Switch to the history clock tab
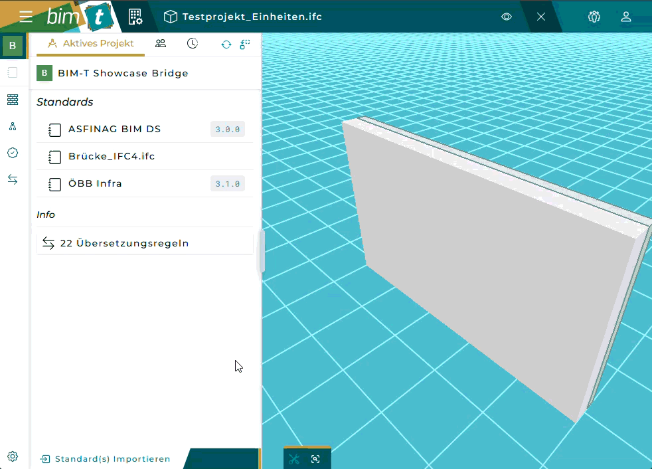Viewport: 652px width, 469px height. (192, 43)
